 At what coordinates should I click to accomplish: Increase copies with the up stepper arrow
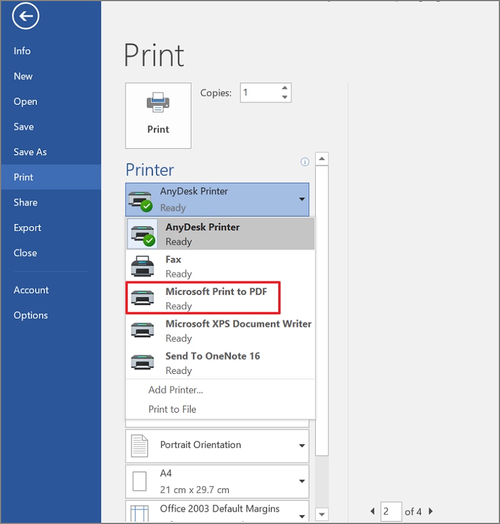click(285, 88)
